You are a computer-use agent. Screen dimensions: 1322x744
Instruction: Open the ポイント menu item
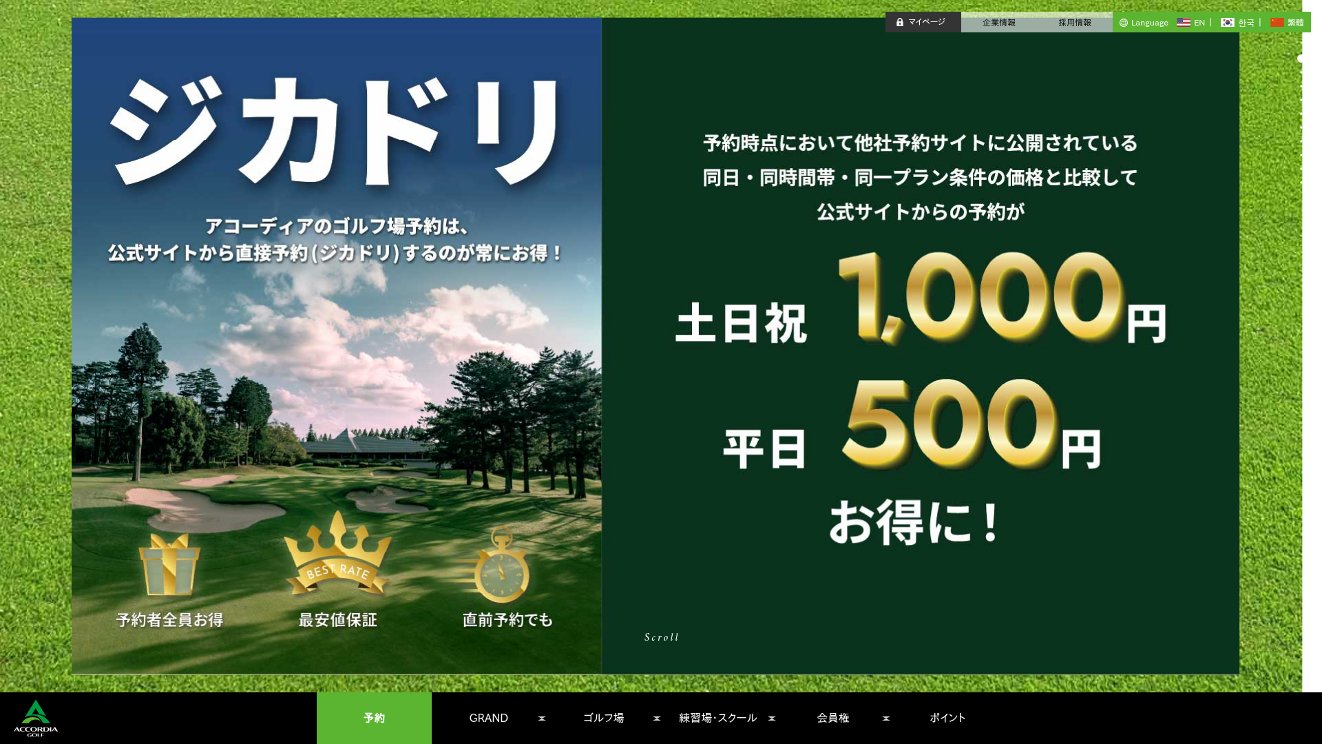[948, 718]
